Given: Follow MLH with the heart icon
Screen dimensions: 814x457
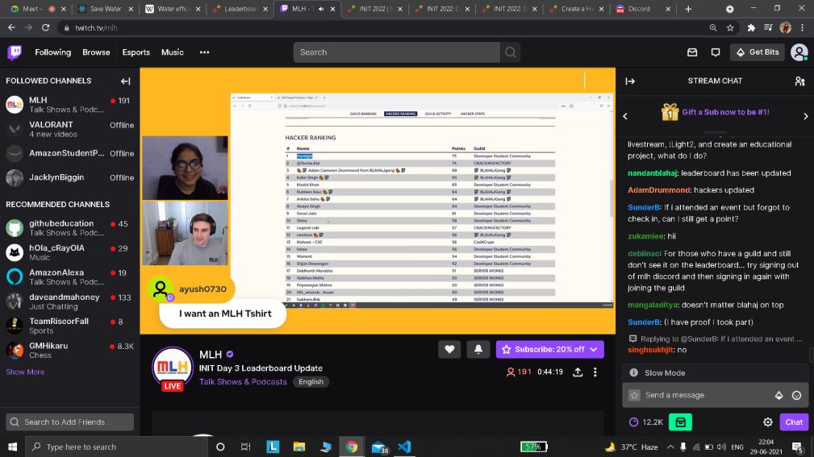Looking at the screenshot, I should 449,349.
